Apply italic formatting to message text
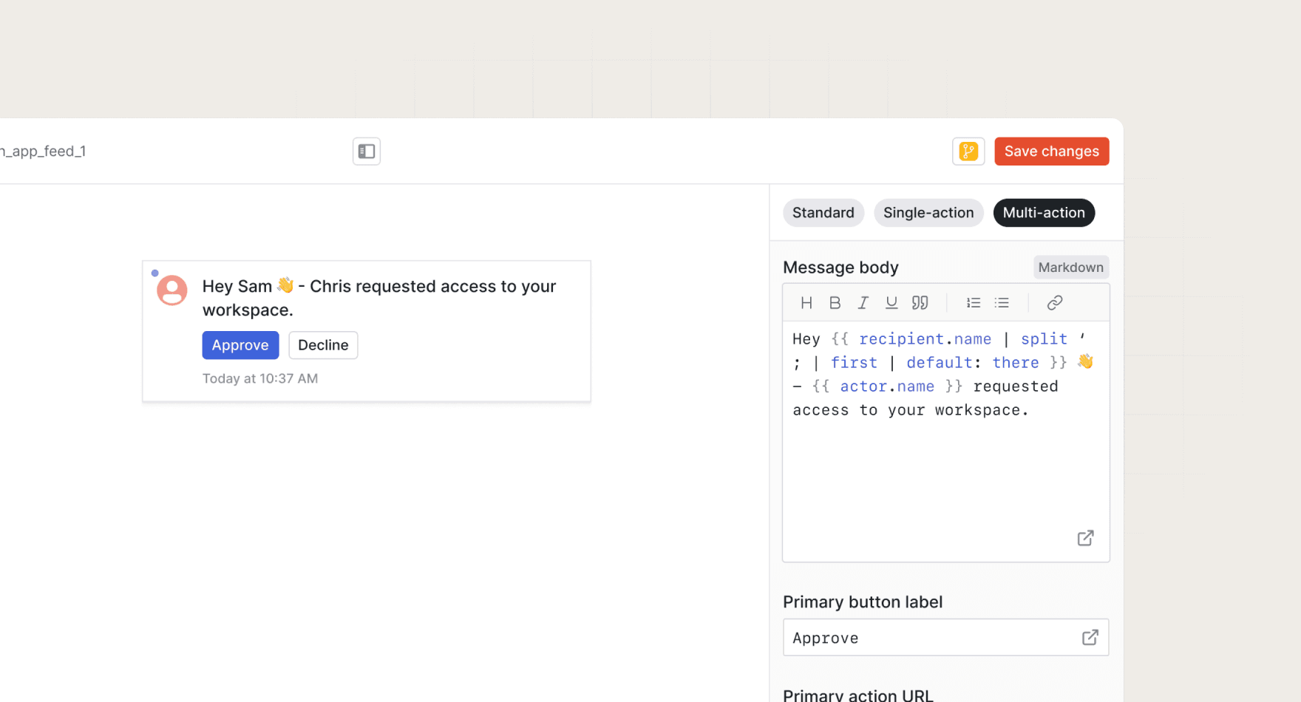The height and width of the screenshot is (702, 1301). tap(863, 303)
